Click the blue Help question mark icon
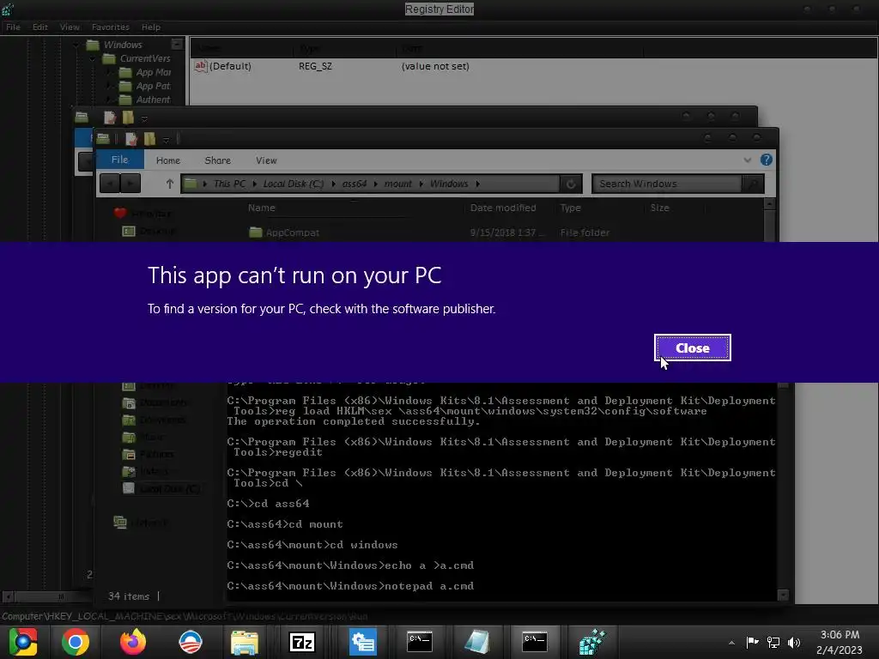This screenshot has height=659, width=879. click(x=767, y=160)
